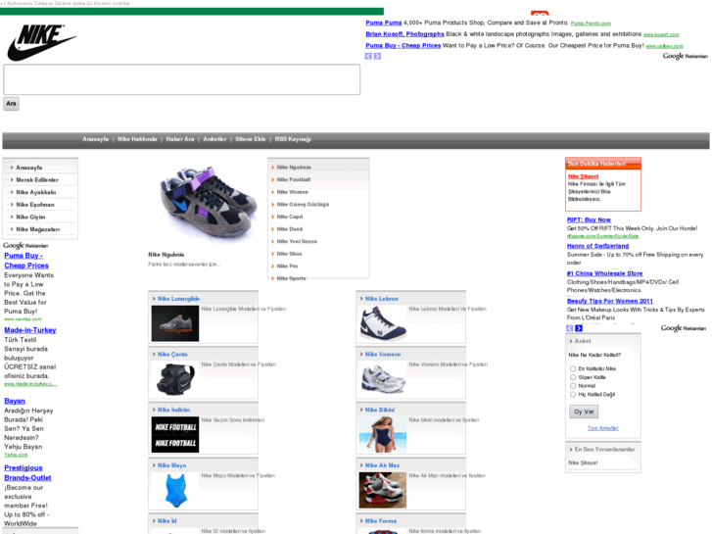
Task: Open the '#1 China Wholesale Store' ad
Action: coord(604,273)
